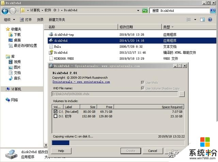This screenshot has height=162, width=218.
Task: Open the 类型 column filter dropdown arrow
Action: 173,27
